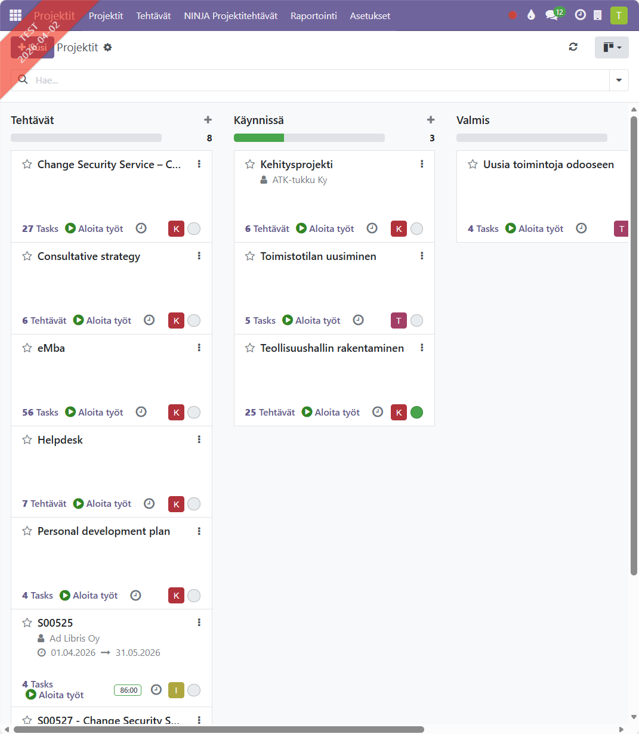Image resolution: width=639 pixels, height=734 pixels.
Task: Star the Kehitysprojekti project as favorite
Action: (x=250, y=165)
